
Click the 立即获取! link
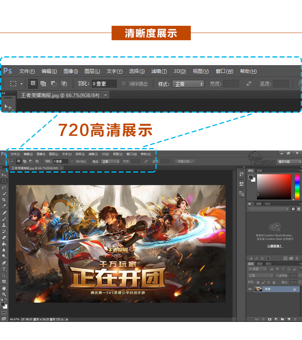coord(274,246)
